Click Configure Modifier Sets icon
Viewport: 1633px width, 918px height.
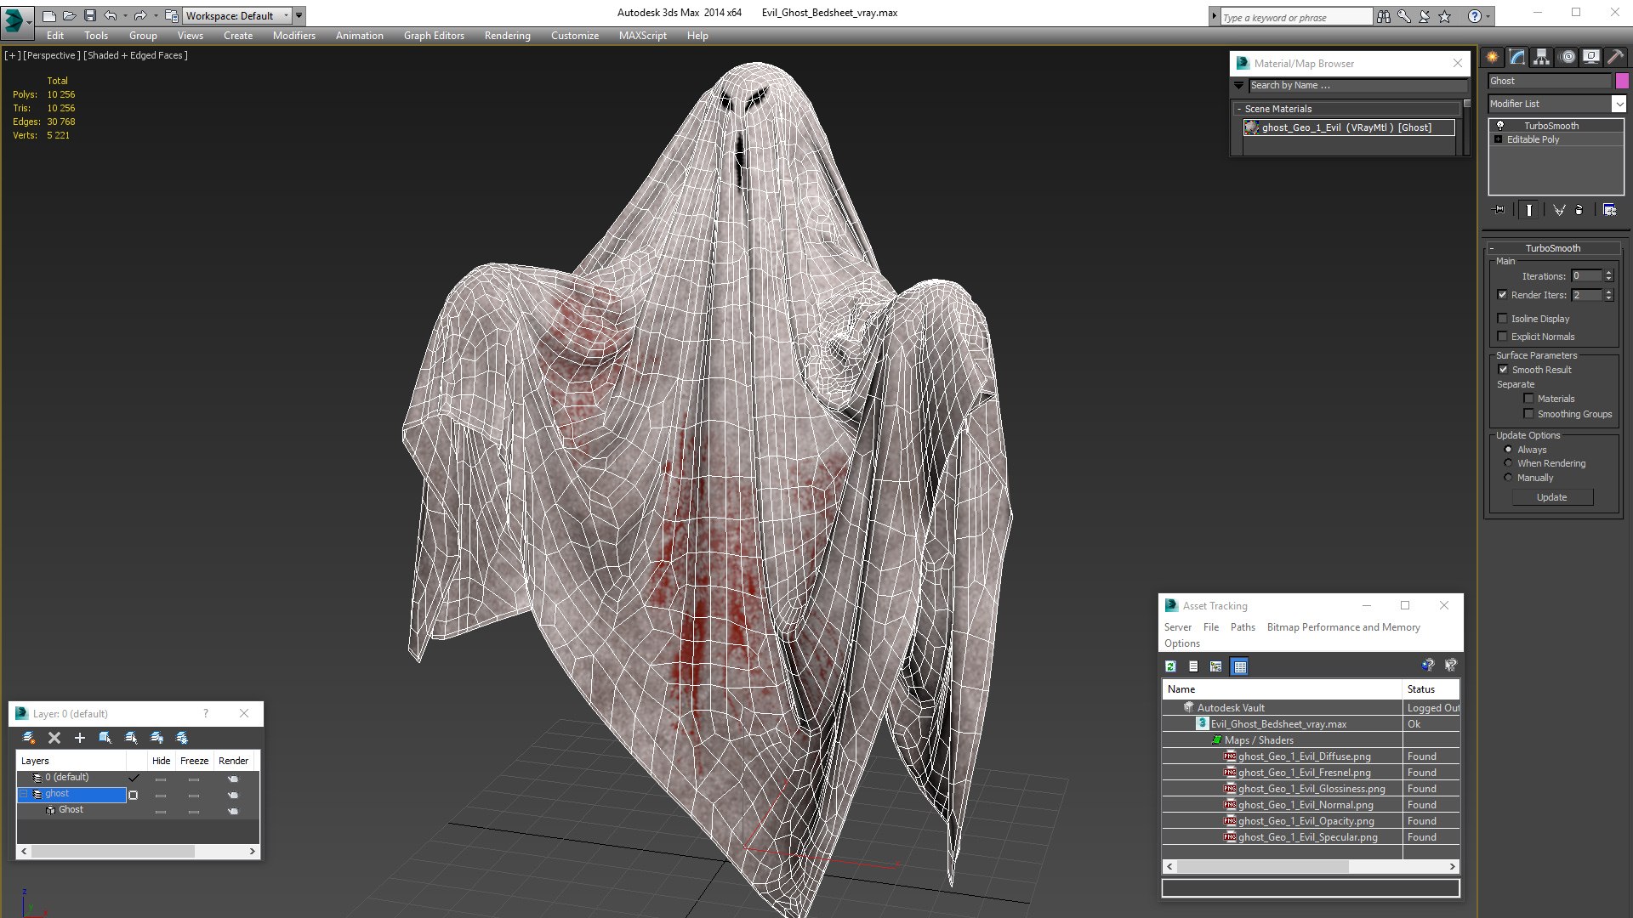[x=1609, y=209]
